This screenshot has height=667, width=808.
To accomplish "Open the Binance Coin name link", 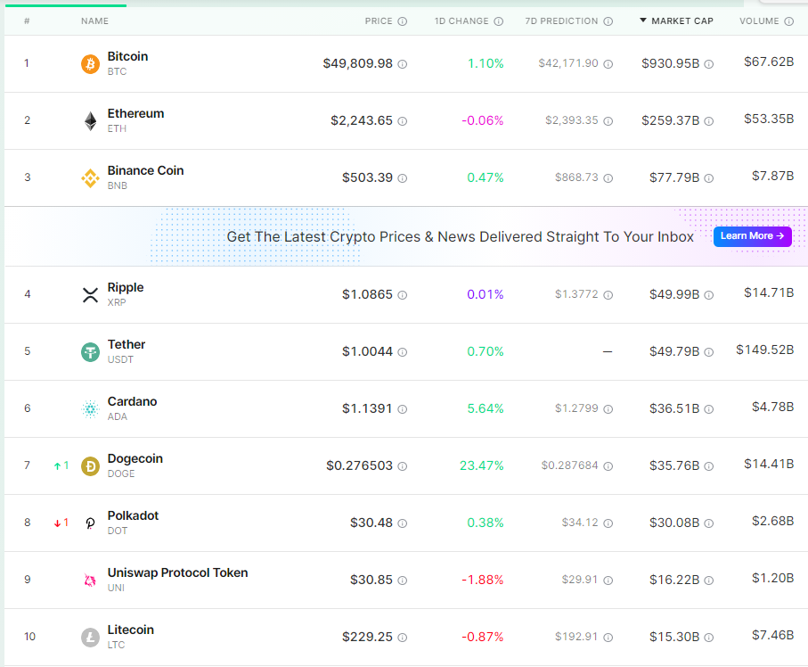I will pos(146,170).
